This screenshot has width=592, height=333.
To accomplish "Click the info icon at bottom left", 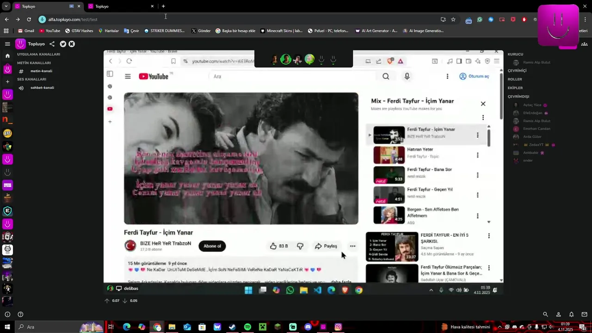I will pos(7,314).
